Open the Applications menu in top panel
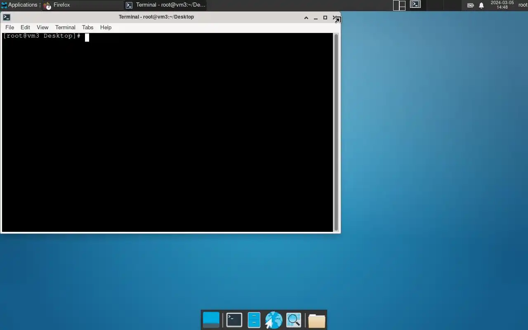The height and width of the screenshot is (330, 528). click(19, 5)
